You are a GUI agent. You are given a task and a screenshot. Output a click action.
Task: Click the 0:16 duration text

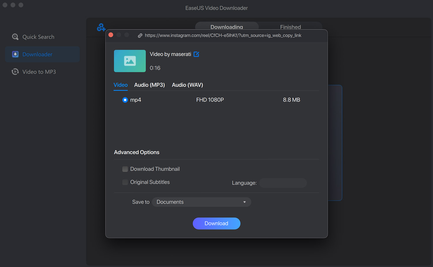[155, 68]
